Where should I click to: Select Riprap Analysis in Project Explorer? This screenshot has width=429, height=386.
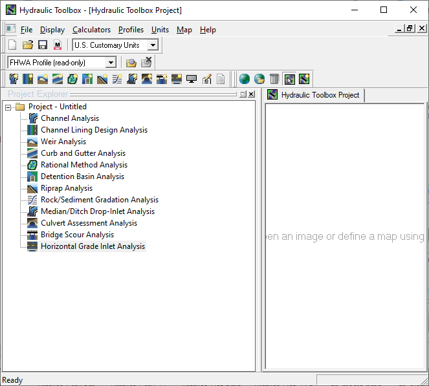coord(67,188)
